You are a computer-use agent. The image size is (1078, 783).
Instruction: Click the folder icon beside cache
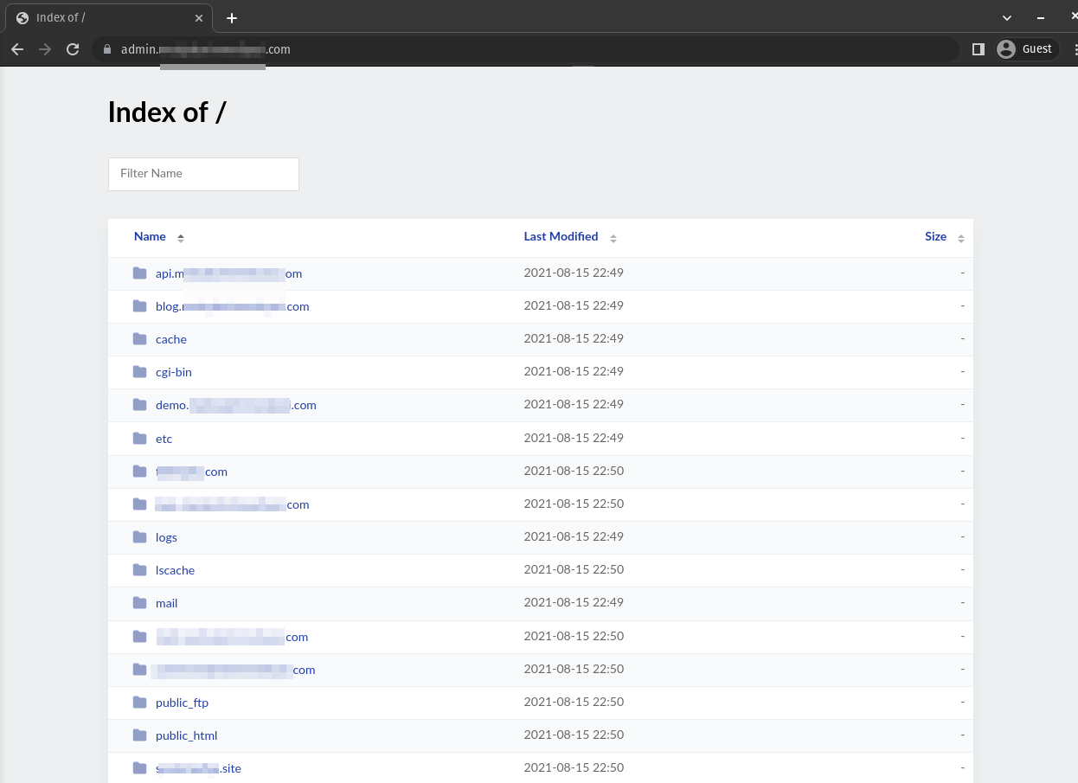click(139, 339)
